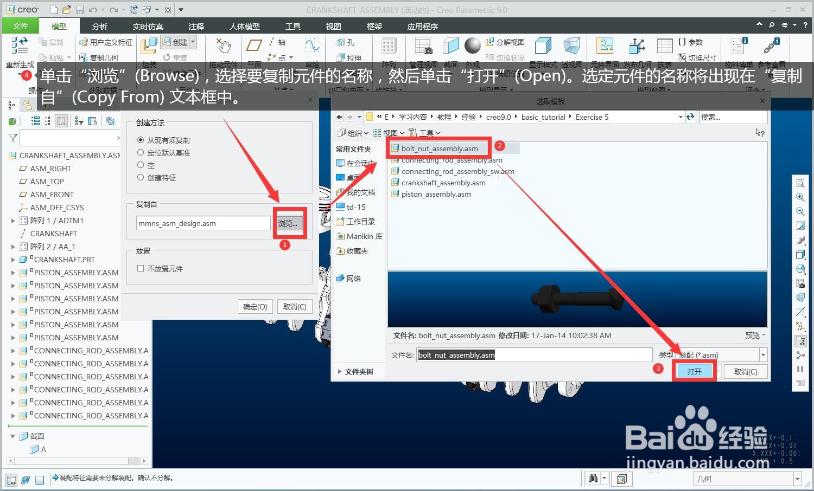Click the Perspective View (透视图) icon

point(572,46)
